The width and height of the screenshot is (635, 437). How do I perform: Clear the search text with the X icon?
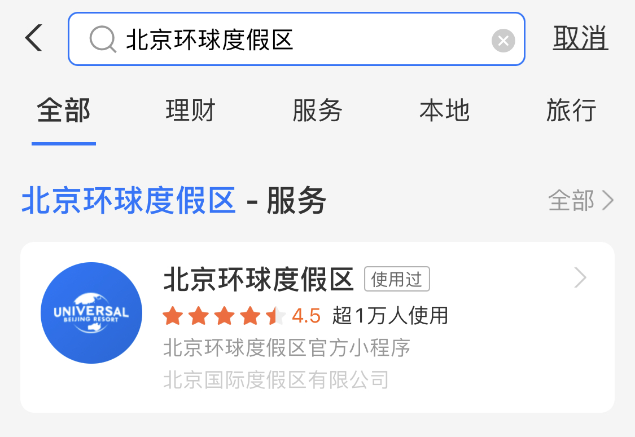pyautogui.click(x=503, y=41)
